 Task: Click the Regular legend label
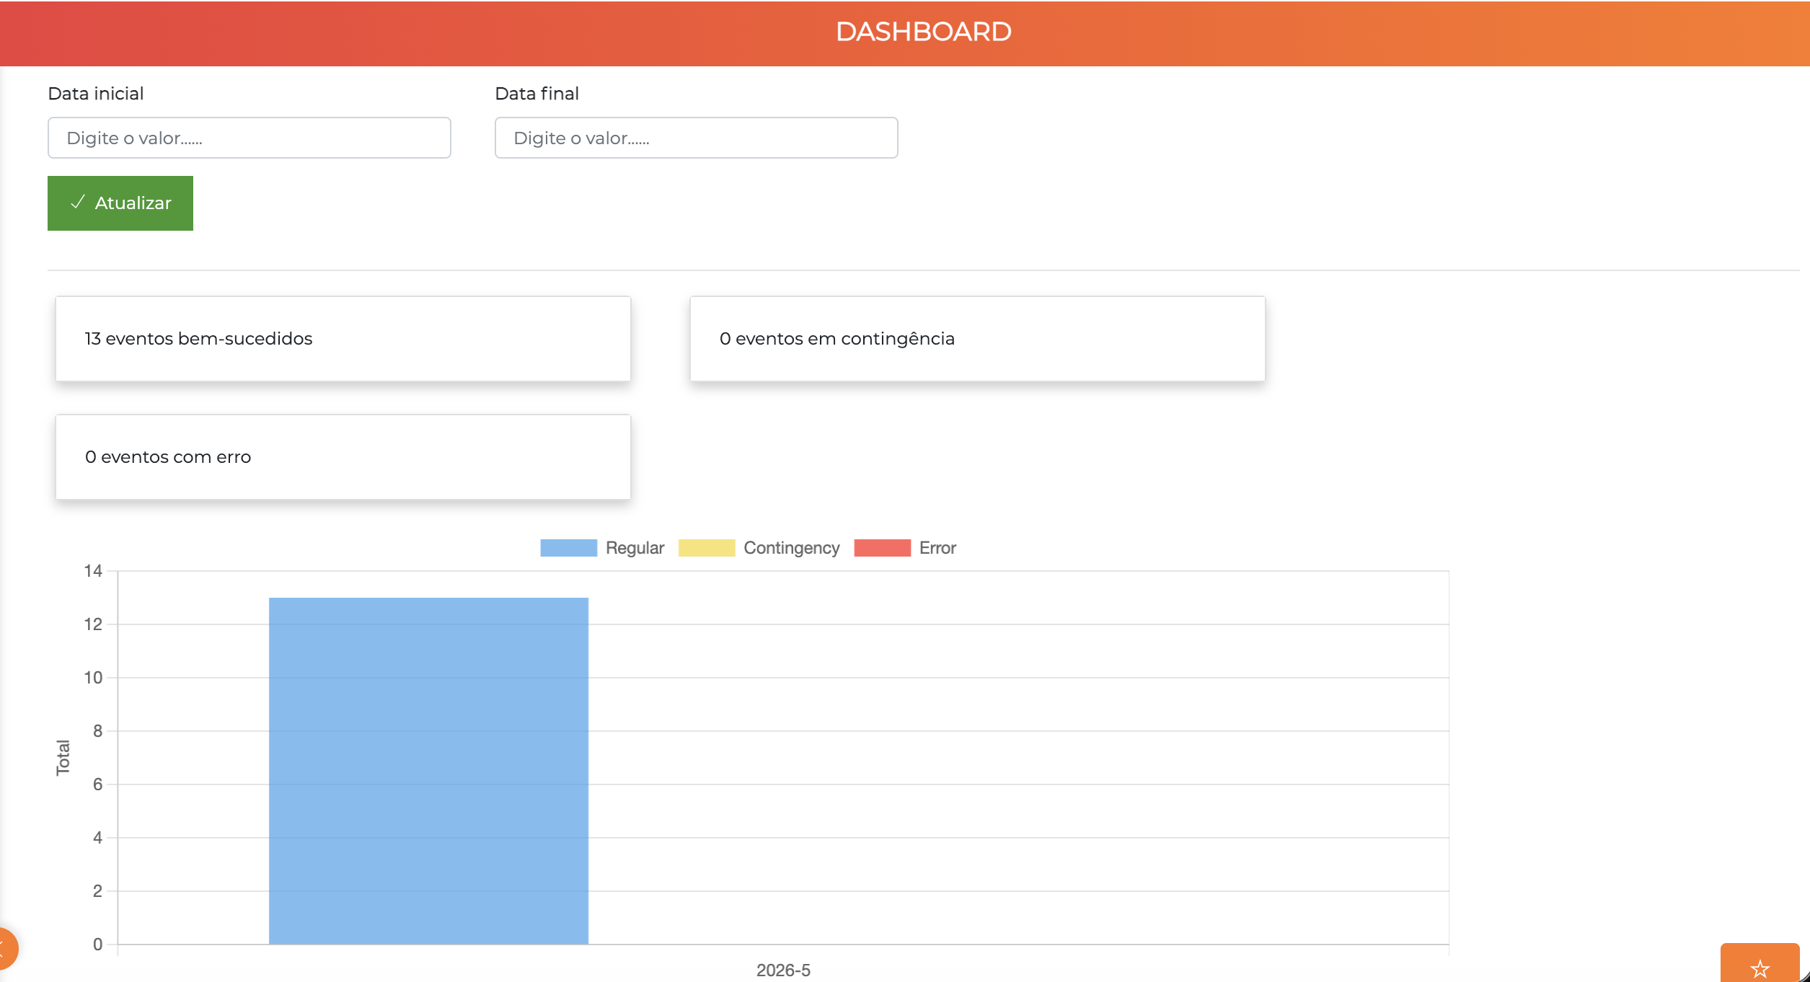(635, 548)
